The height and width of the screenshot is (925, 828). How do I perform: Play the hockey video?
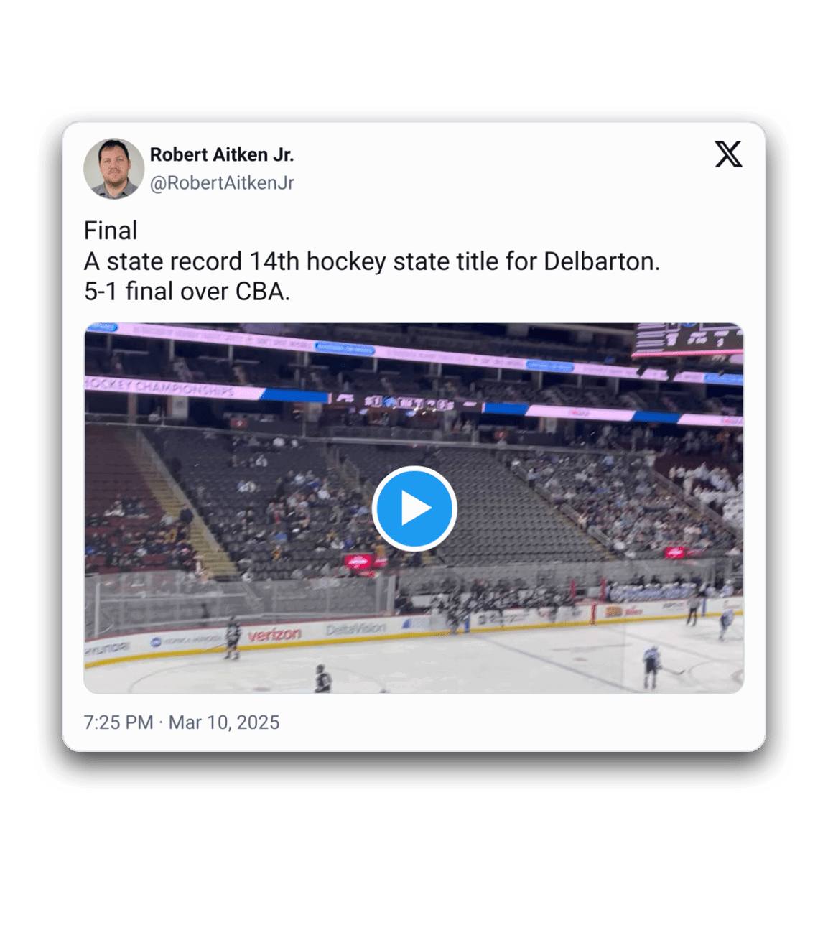pos(414,508)
